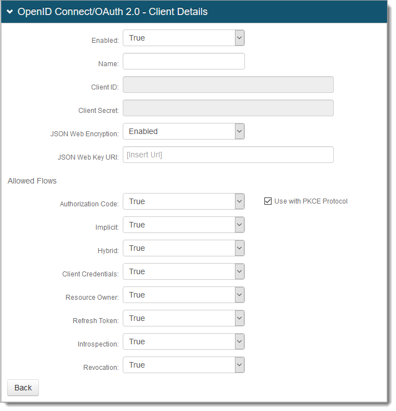
Task: Open the Authorization Code dropdown
Action: [x=183, y=202]
